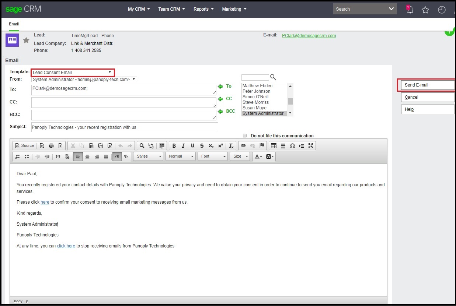Open Team CRM menu

coord(171,9)
